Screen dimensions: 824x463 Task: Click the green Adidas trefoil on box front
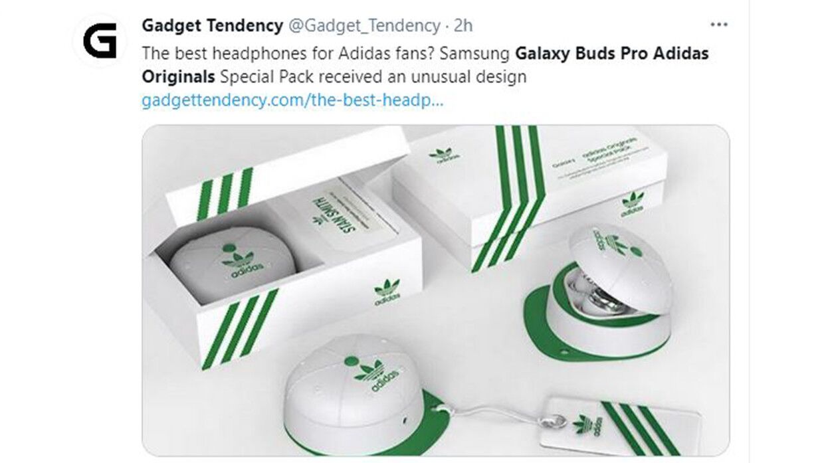coord(387,292)
